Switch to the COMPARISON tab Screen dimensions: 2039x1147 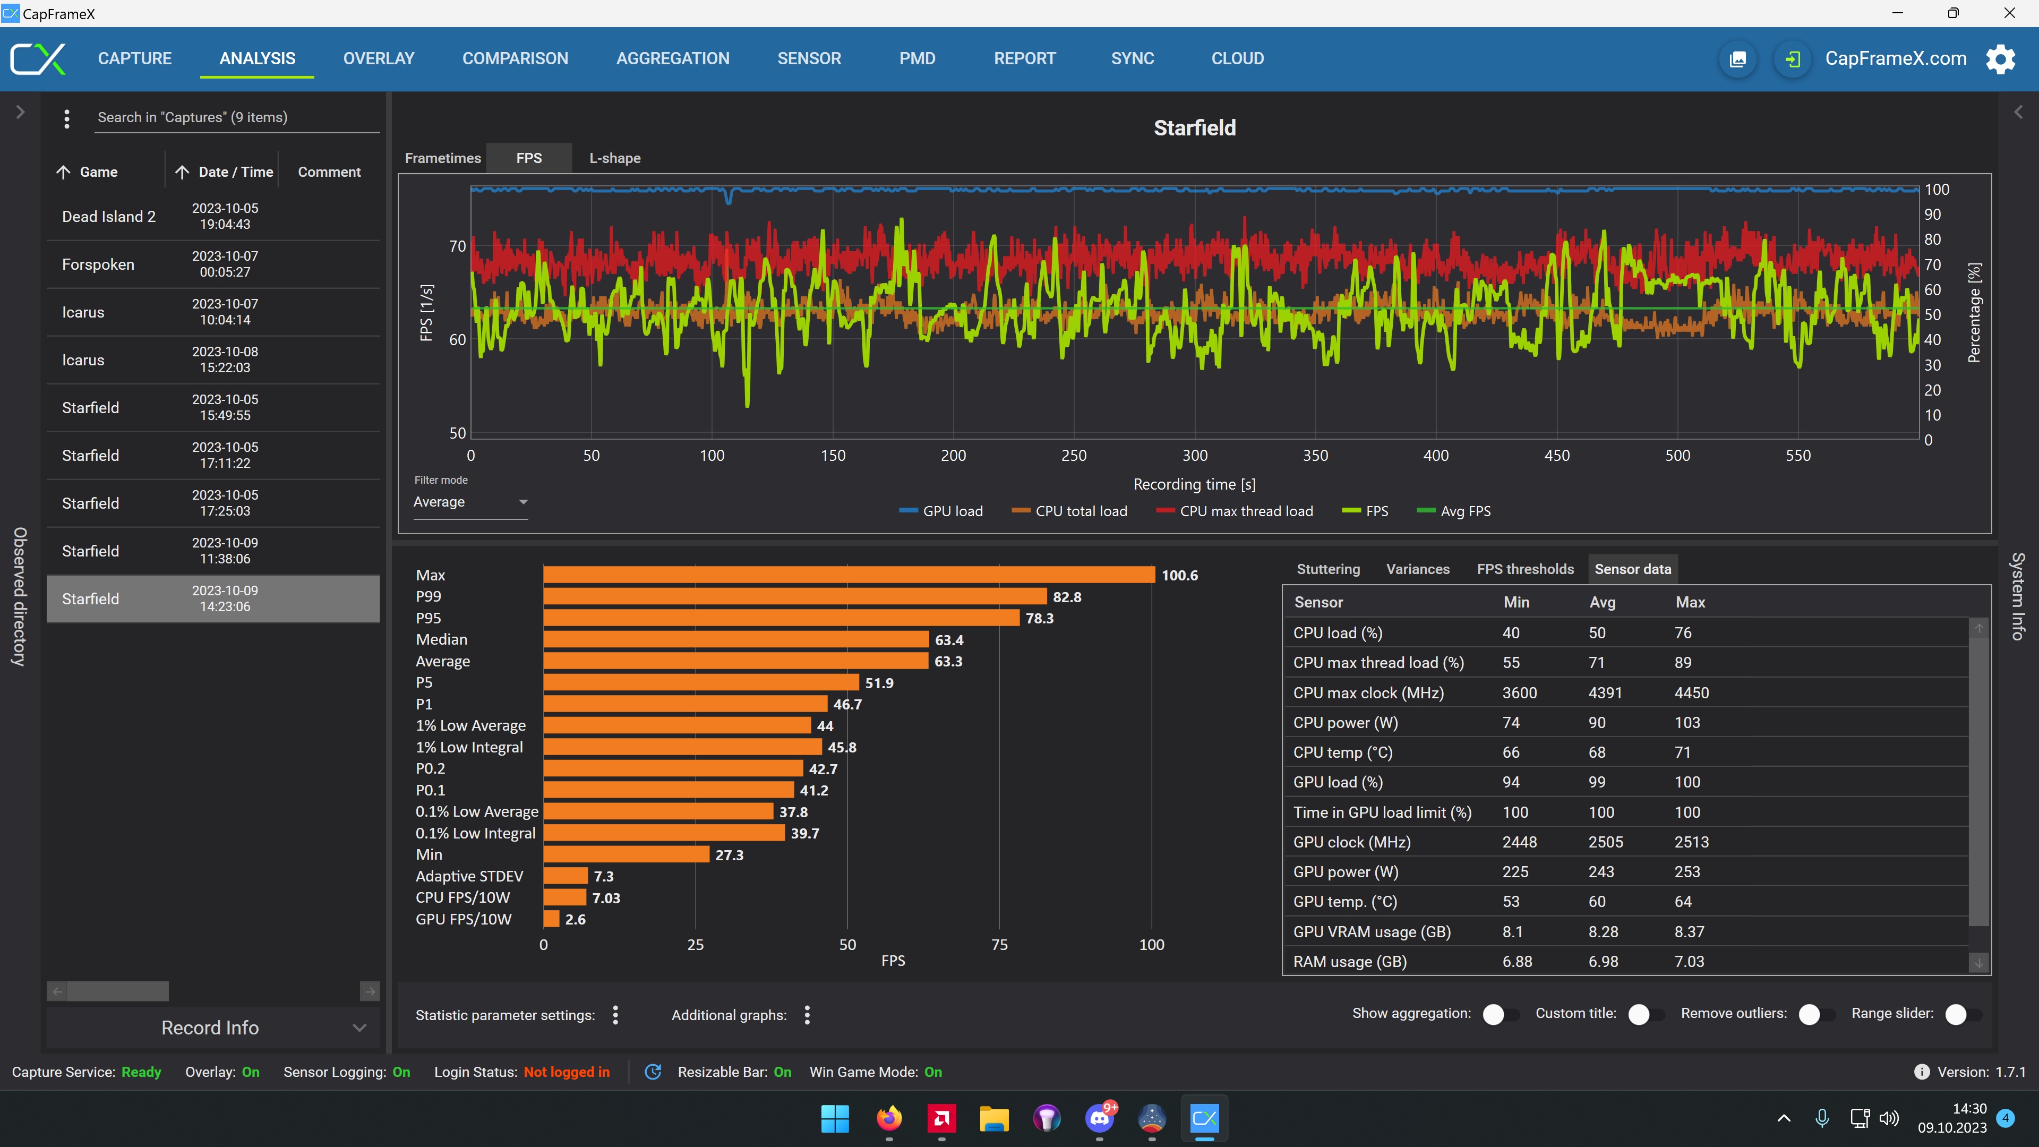pos(515,58)
